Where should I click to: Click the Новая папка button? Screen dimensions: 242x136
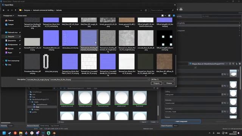tap(22, 15)
